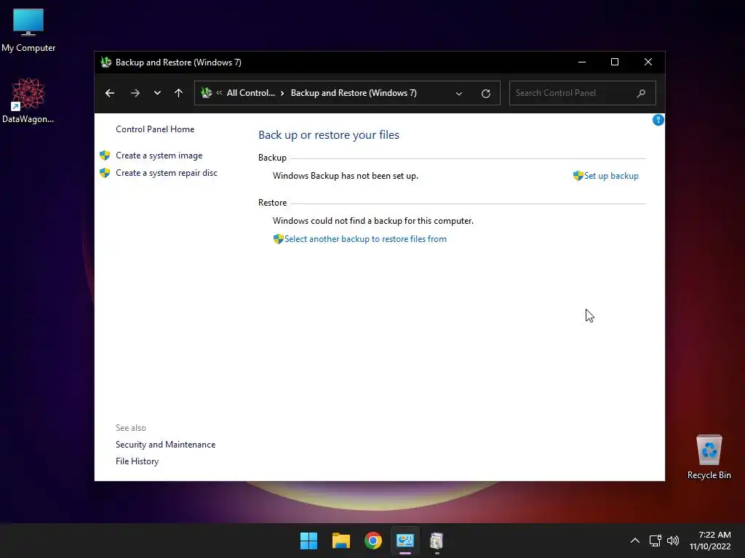The width and height of the screenshot is (745, 558).
Task: Click the taskbar icon next to Control Panel
Action: [437, 541]
